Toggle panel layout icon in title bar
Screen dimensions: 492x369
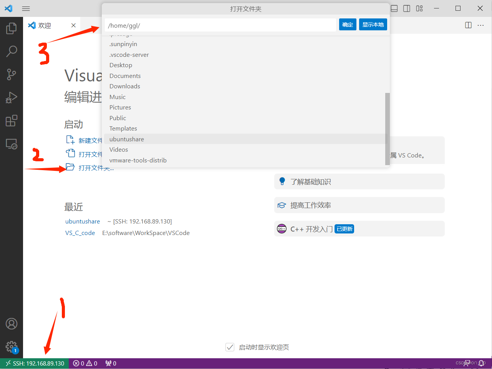coord(394,8)
